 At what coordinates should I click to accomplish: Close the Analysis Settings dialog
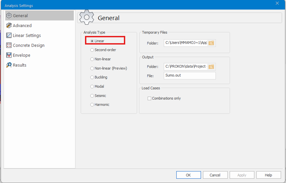pos(277,3)
